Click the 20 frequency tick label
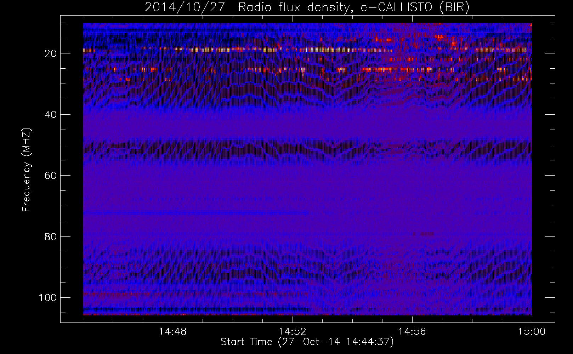Image resolution: width=573 pixels, height=354 pixels. click(51, 53)
